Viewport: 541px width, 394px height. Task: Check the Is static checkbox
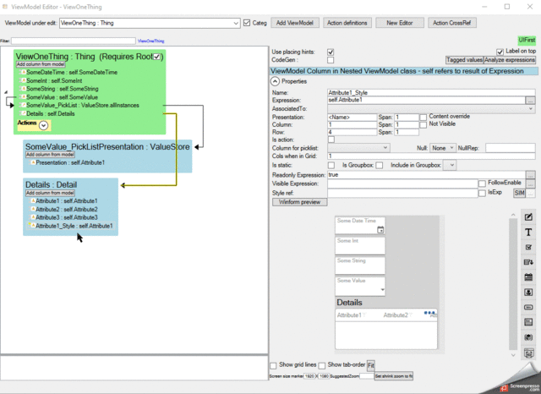coord(331,165)
